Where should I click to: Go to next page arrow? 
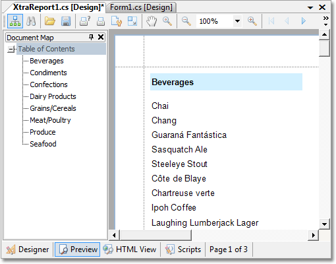(x=304, y=21)
